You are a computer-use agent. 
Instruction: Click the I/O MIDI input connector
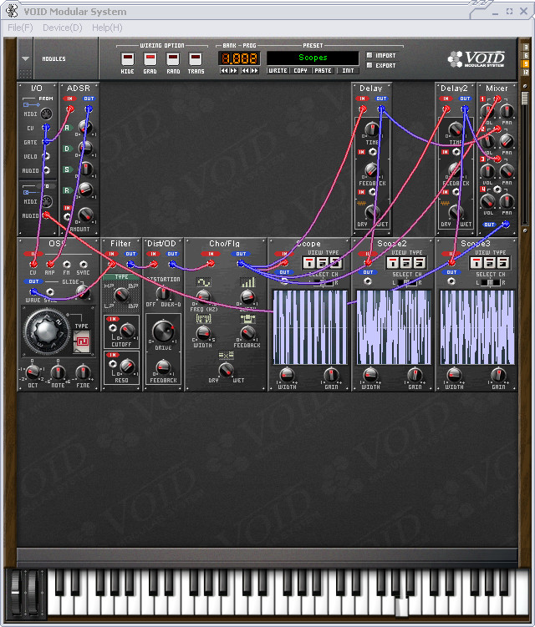[x=47, y=114]
